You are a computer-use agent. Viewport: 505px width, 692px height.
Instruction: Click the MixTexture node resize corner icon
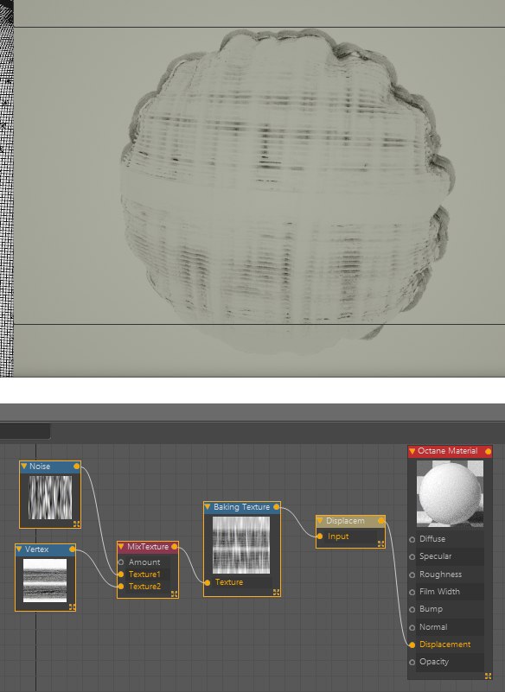(174, 594)
